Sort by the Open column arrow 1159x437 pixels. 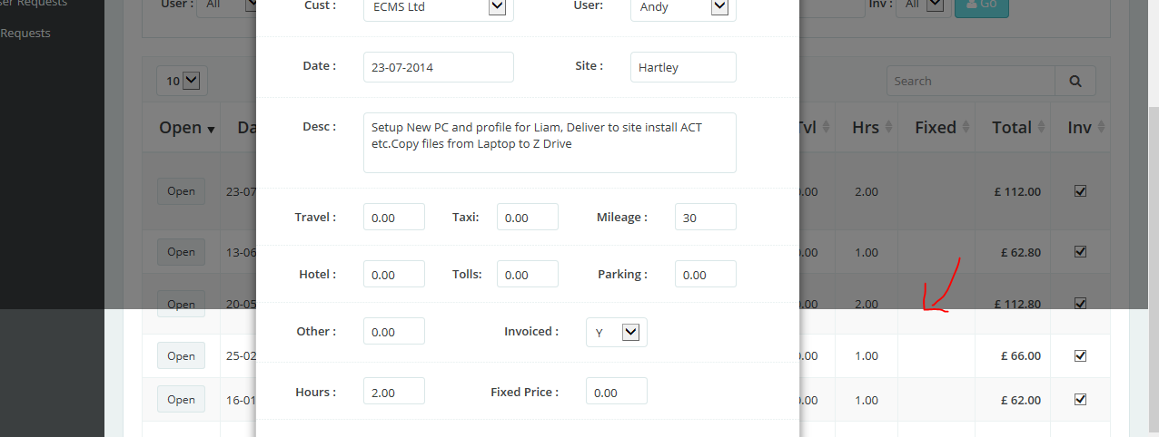(x=211, y=130)
